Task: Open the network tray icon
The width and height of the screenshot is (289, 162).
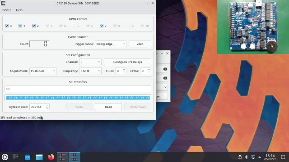Action: click(253, 157)
